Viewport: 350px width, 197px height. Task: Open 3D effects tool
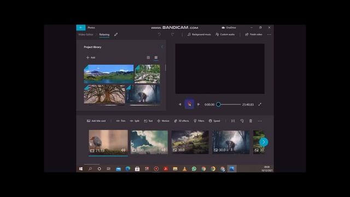pos(182,121)
